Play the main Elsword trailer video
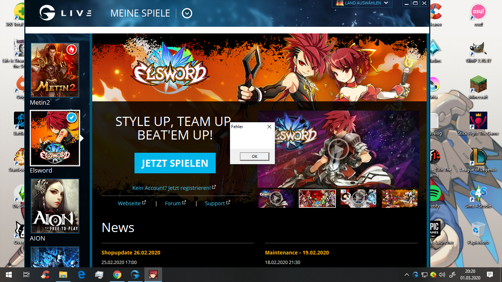 [338, 149]
